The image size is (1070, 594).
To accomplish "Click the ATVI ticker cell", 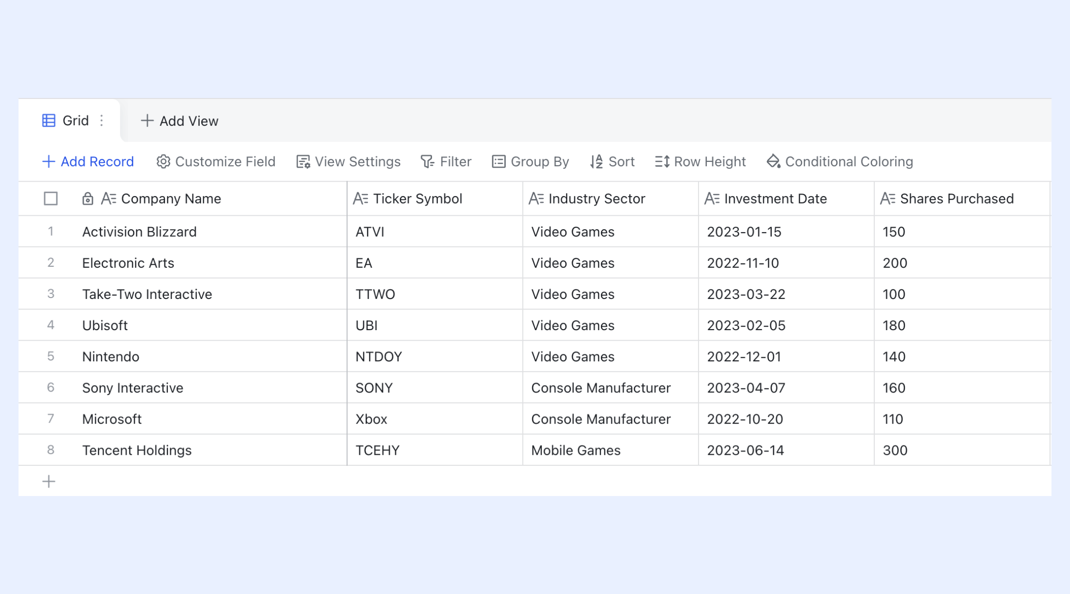I will pos(435,232).
